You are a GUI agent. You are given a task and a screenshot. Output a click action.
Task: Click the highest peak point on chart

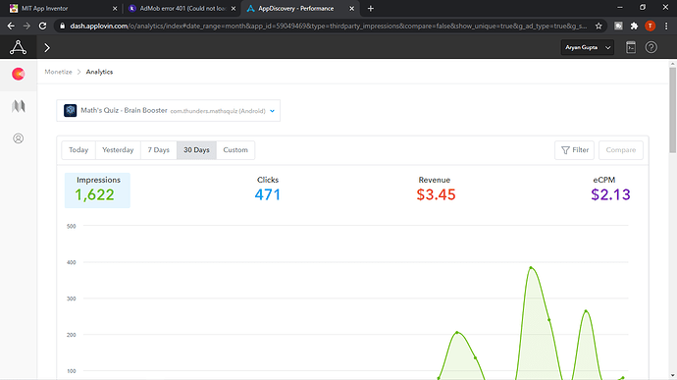531,268
